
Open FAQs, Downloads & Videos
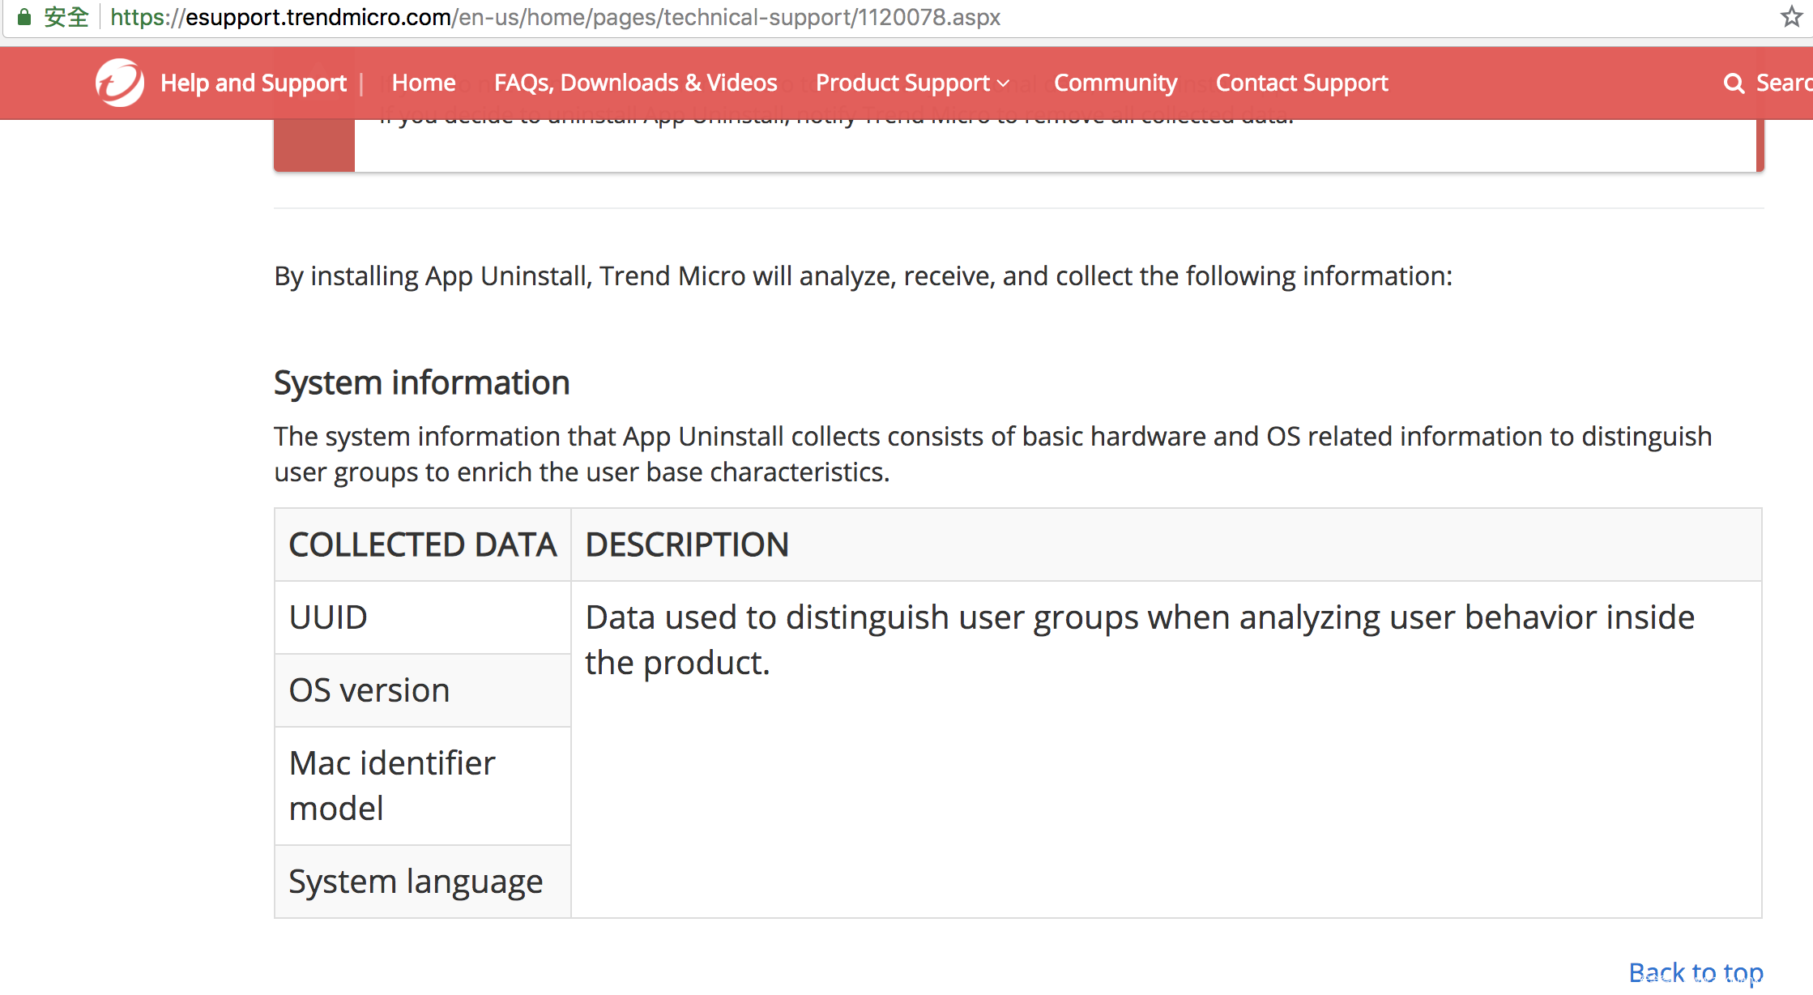coord(635,83)
